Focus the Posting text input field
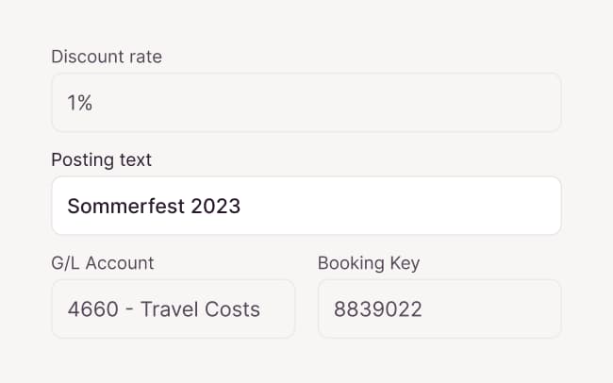 point(306,206)
